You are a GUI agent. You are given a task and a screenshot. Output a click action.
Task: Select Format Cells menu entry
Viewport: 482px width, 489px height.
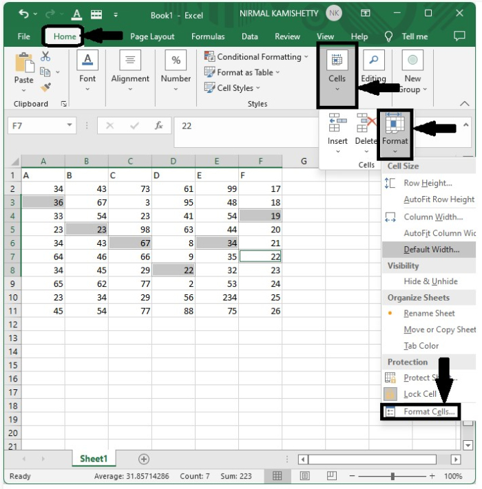429,411
